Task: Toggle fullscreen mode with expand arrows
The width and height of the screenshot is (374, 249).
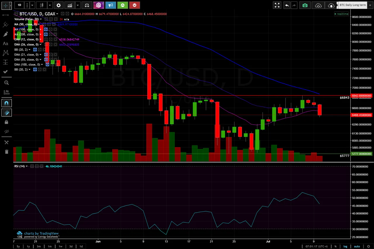Action: [x=277, y=5]
